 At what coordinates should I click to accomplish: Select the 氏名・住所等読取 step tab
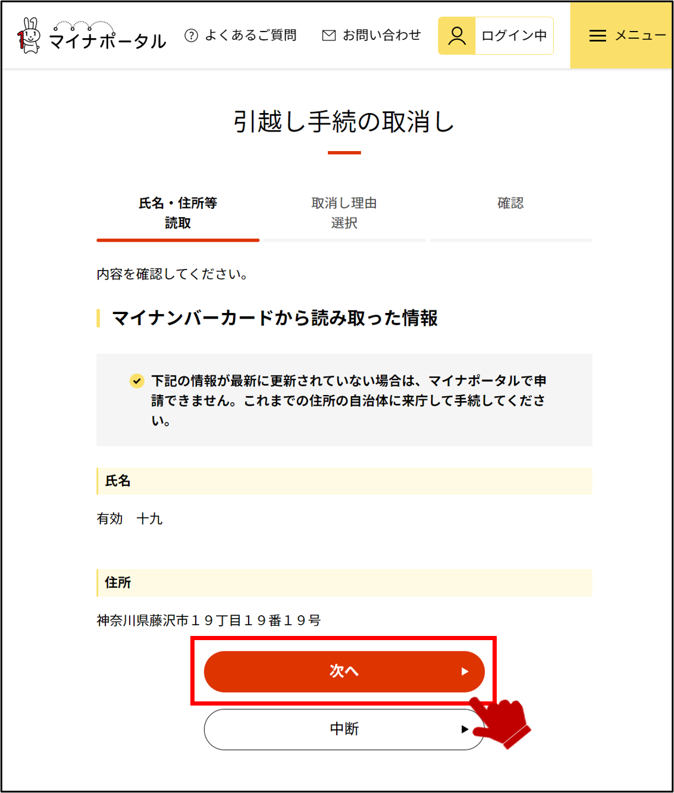178,213
